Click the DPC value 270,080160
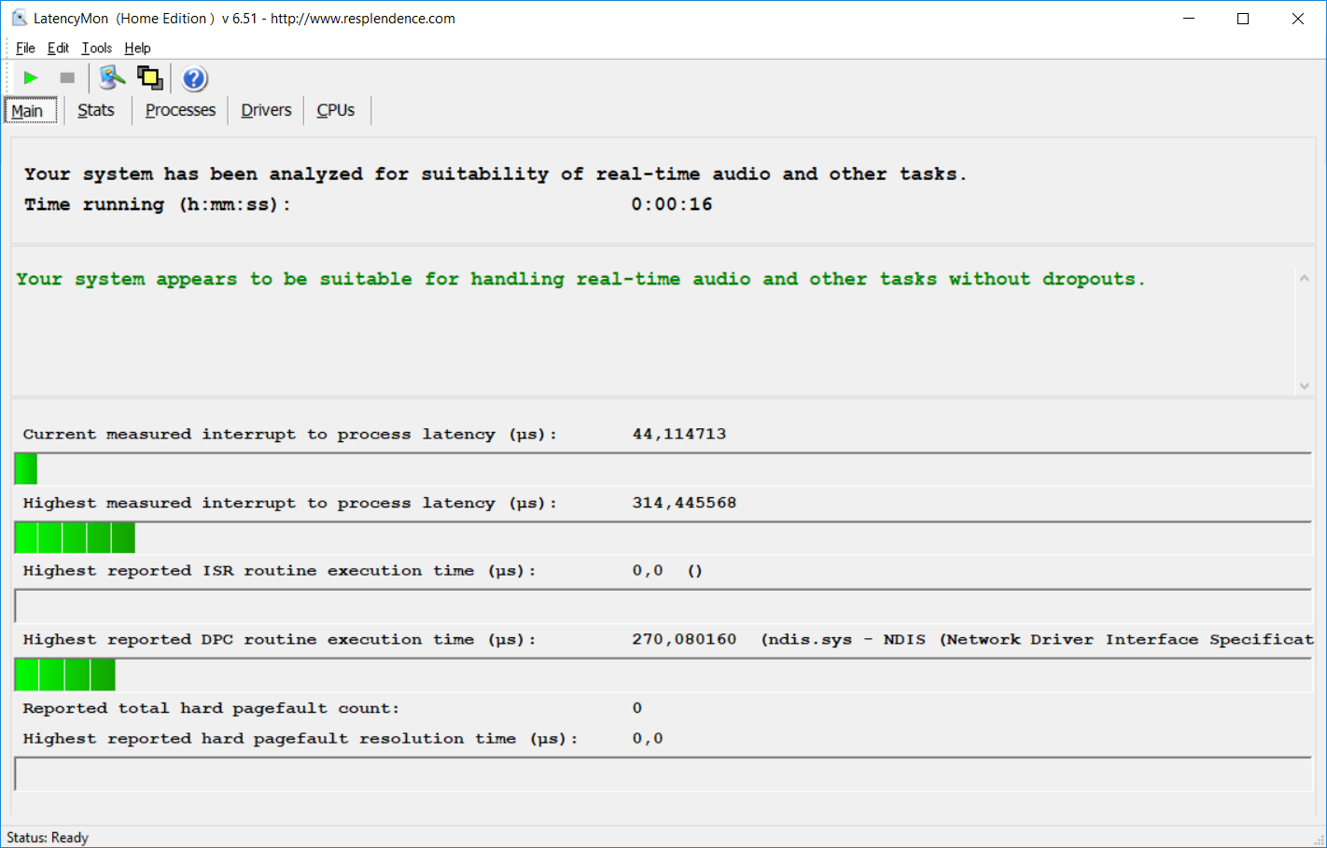This screenshot has height=848, width=1327. tap(684, 639)
